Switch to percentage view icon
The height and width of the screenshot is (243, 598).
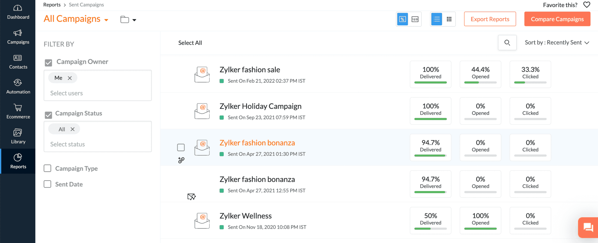tap(402, 19)
